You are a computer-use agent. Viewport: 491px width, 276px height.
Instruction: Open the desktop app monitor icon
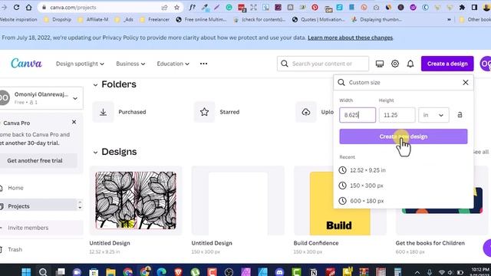coord(380,64)
